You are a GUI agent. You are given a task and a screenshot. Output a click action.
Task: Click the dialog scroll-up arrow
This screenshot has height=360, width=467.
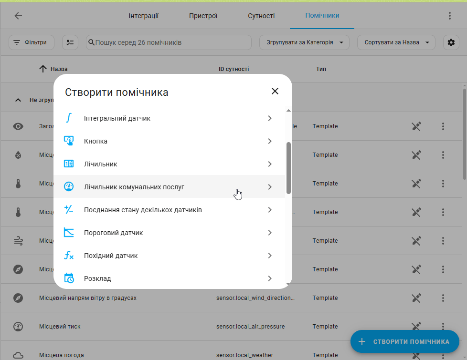[288, 110]
